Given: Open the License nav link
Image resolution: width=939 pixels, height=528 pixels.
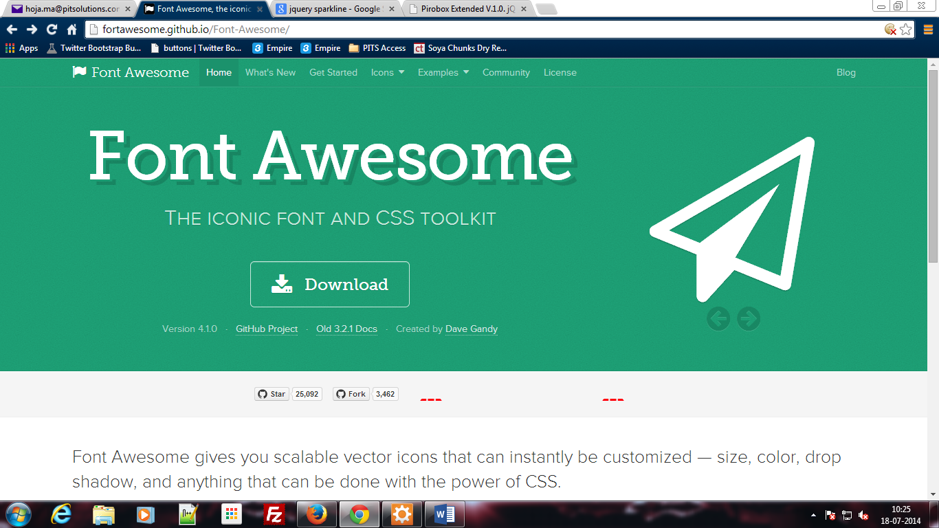Looking at the screenshot, I should click(x=560, y=72).
